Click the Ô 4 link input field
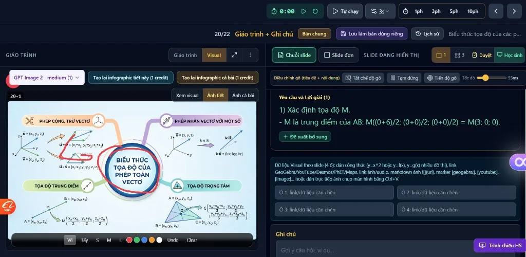The image size is (526, 257). pos(457,209)
